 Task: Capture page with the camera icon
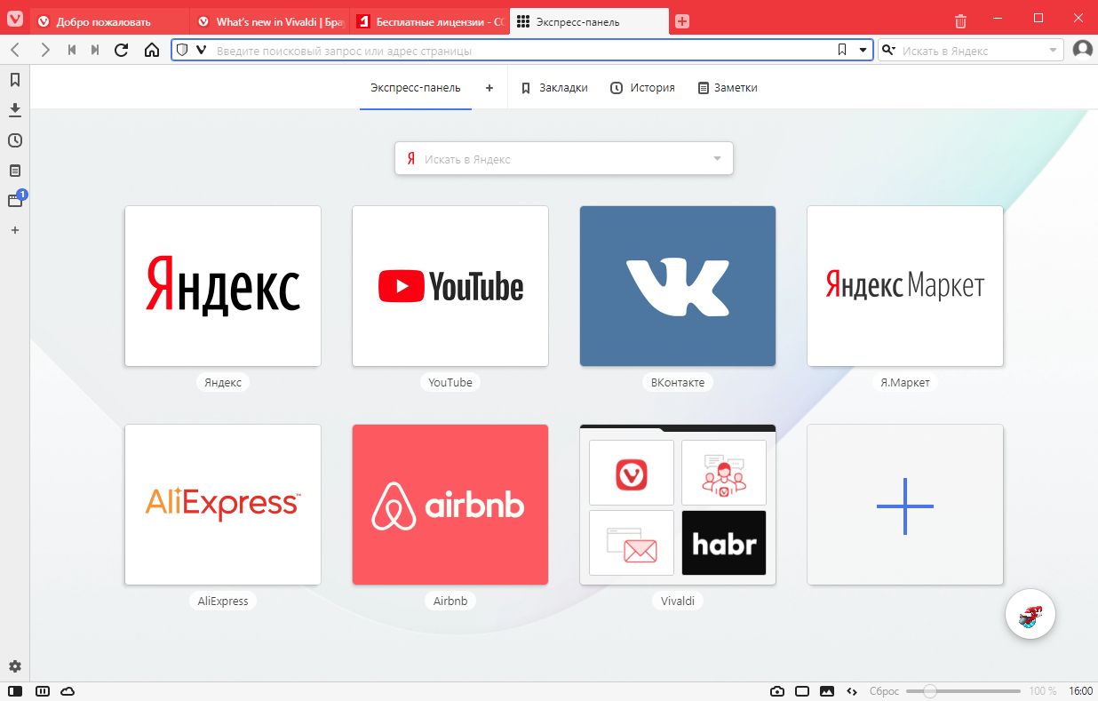point(777,691)
